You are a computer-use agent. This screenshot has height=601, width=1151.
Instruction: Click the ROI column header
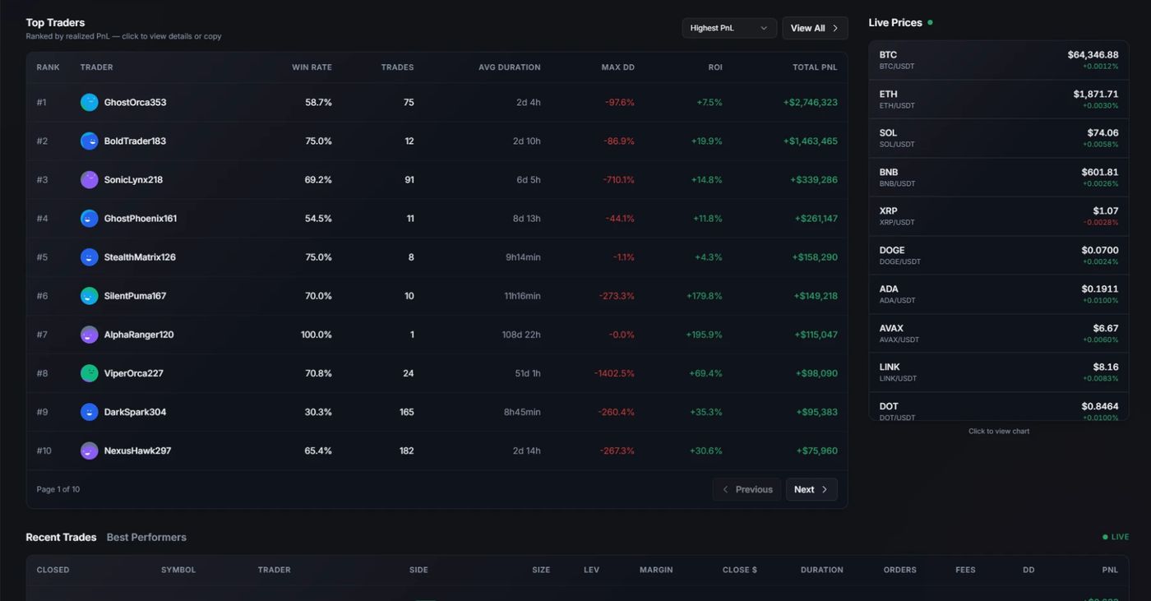point(715,67)
